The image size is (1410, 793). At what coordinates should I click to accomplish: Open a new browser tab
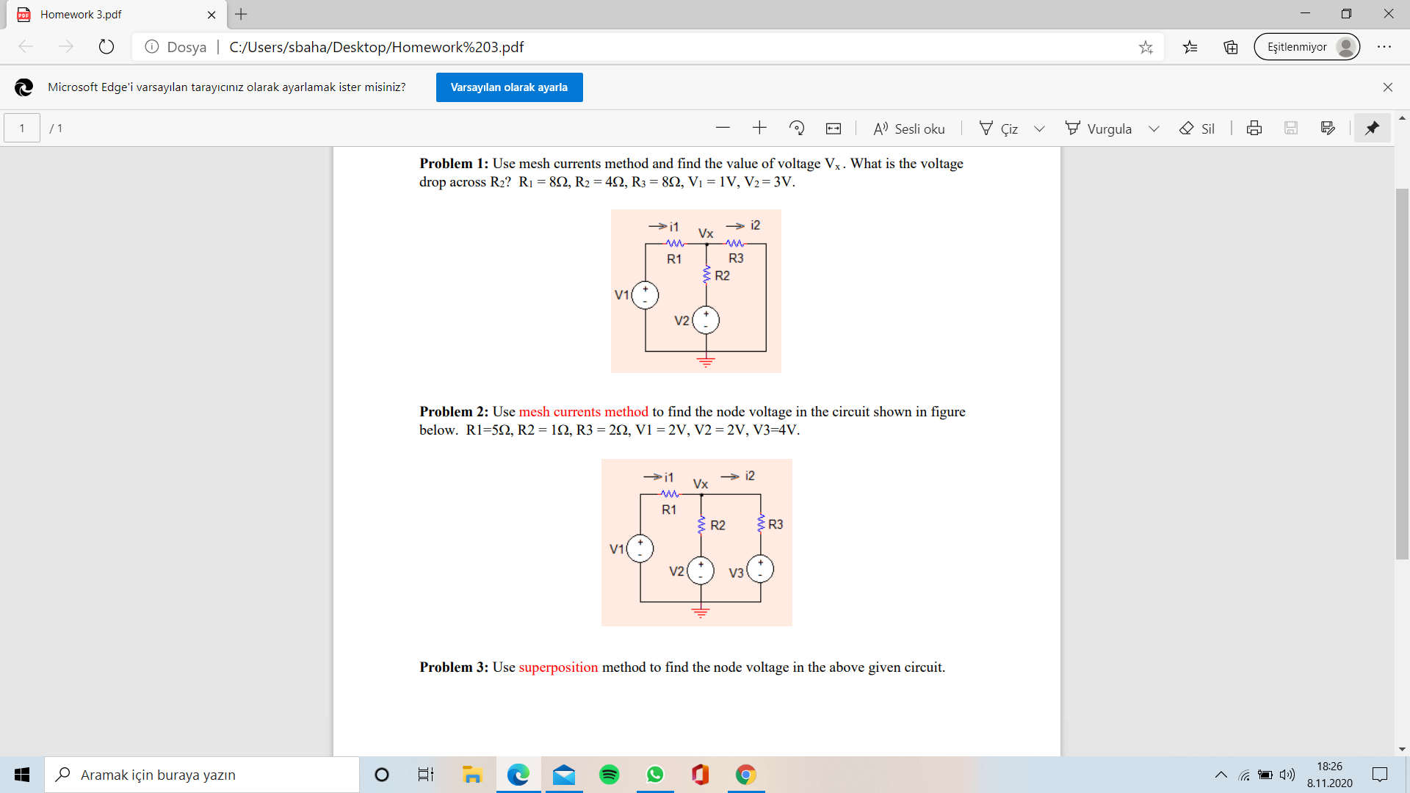241,14
